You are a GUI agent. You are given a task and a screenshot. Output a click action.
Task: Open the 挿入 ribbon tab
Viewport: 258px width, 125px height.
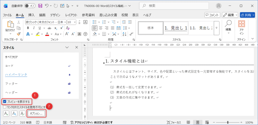[31, 15]
